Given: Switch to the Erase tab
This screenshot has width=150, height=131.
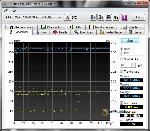Looking at the screenshot, I should [x=135, y=32].
